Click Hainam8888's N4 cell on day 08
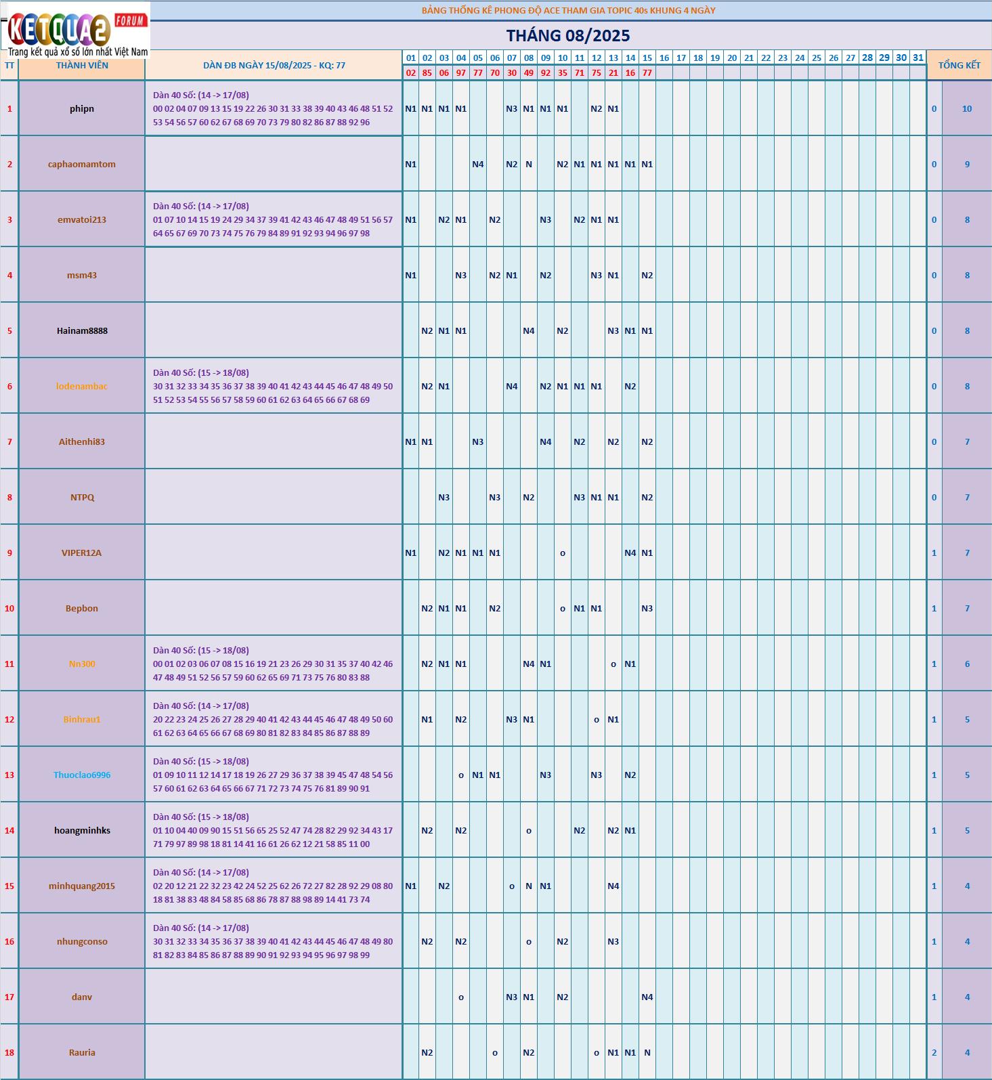Viewport: 992px width, 1080px height. tap(529, 331)
